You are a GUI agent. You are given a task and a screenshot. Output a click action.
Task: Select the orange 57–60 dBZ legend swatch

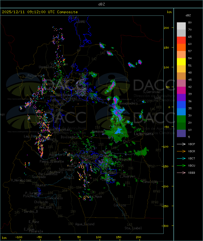pos(181,47)
